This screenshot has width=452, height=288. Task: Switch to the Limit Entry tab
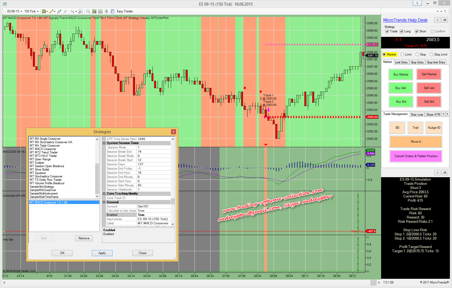click(x=401, y=62)
